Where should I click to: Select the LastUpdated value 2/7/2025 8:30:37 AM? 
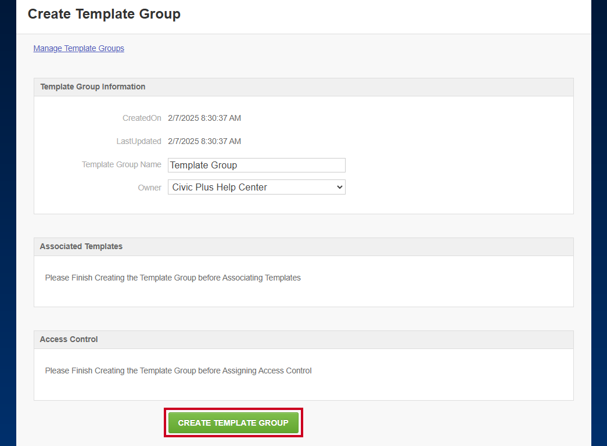(x=204, y=141)
